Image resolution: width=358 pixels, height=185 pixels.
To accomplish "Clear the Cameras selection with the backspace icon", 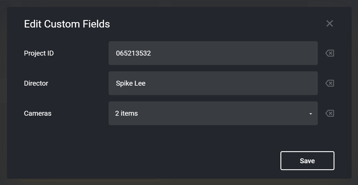I will [330, 113].
